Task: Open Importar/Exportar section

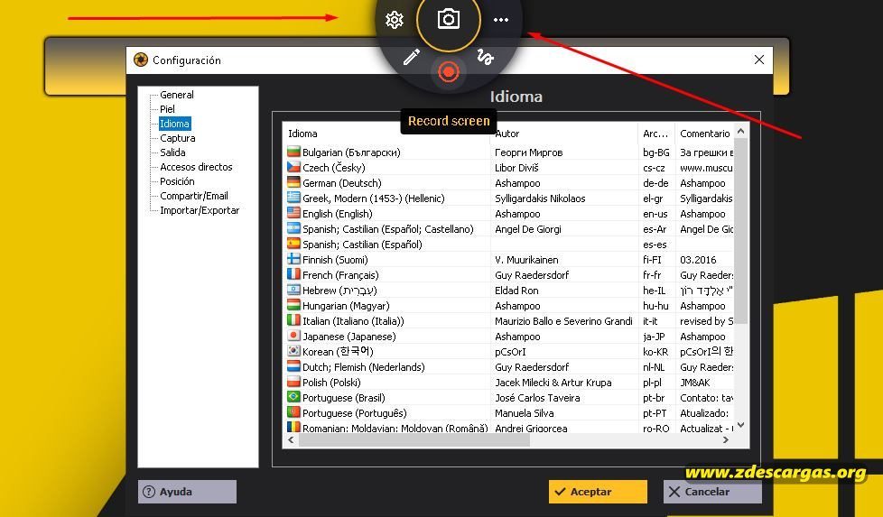Action: click(x=200, y=210)
